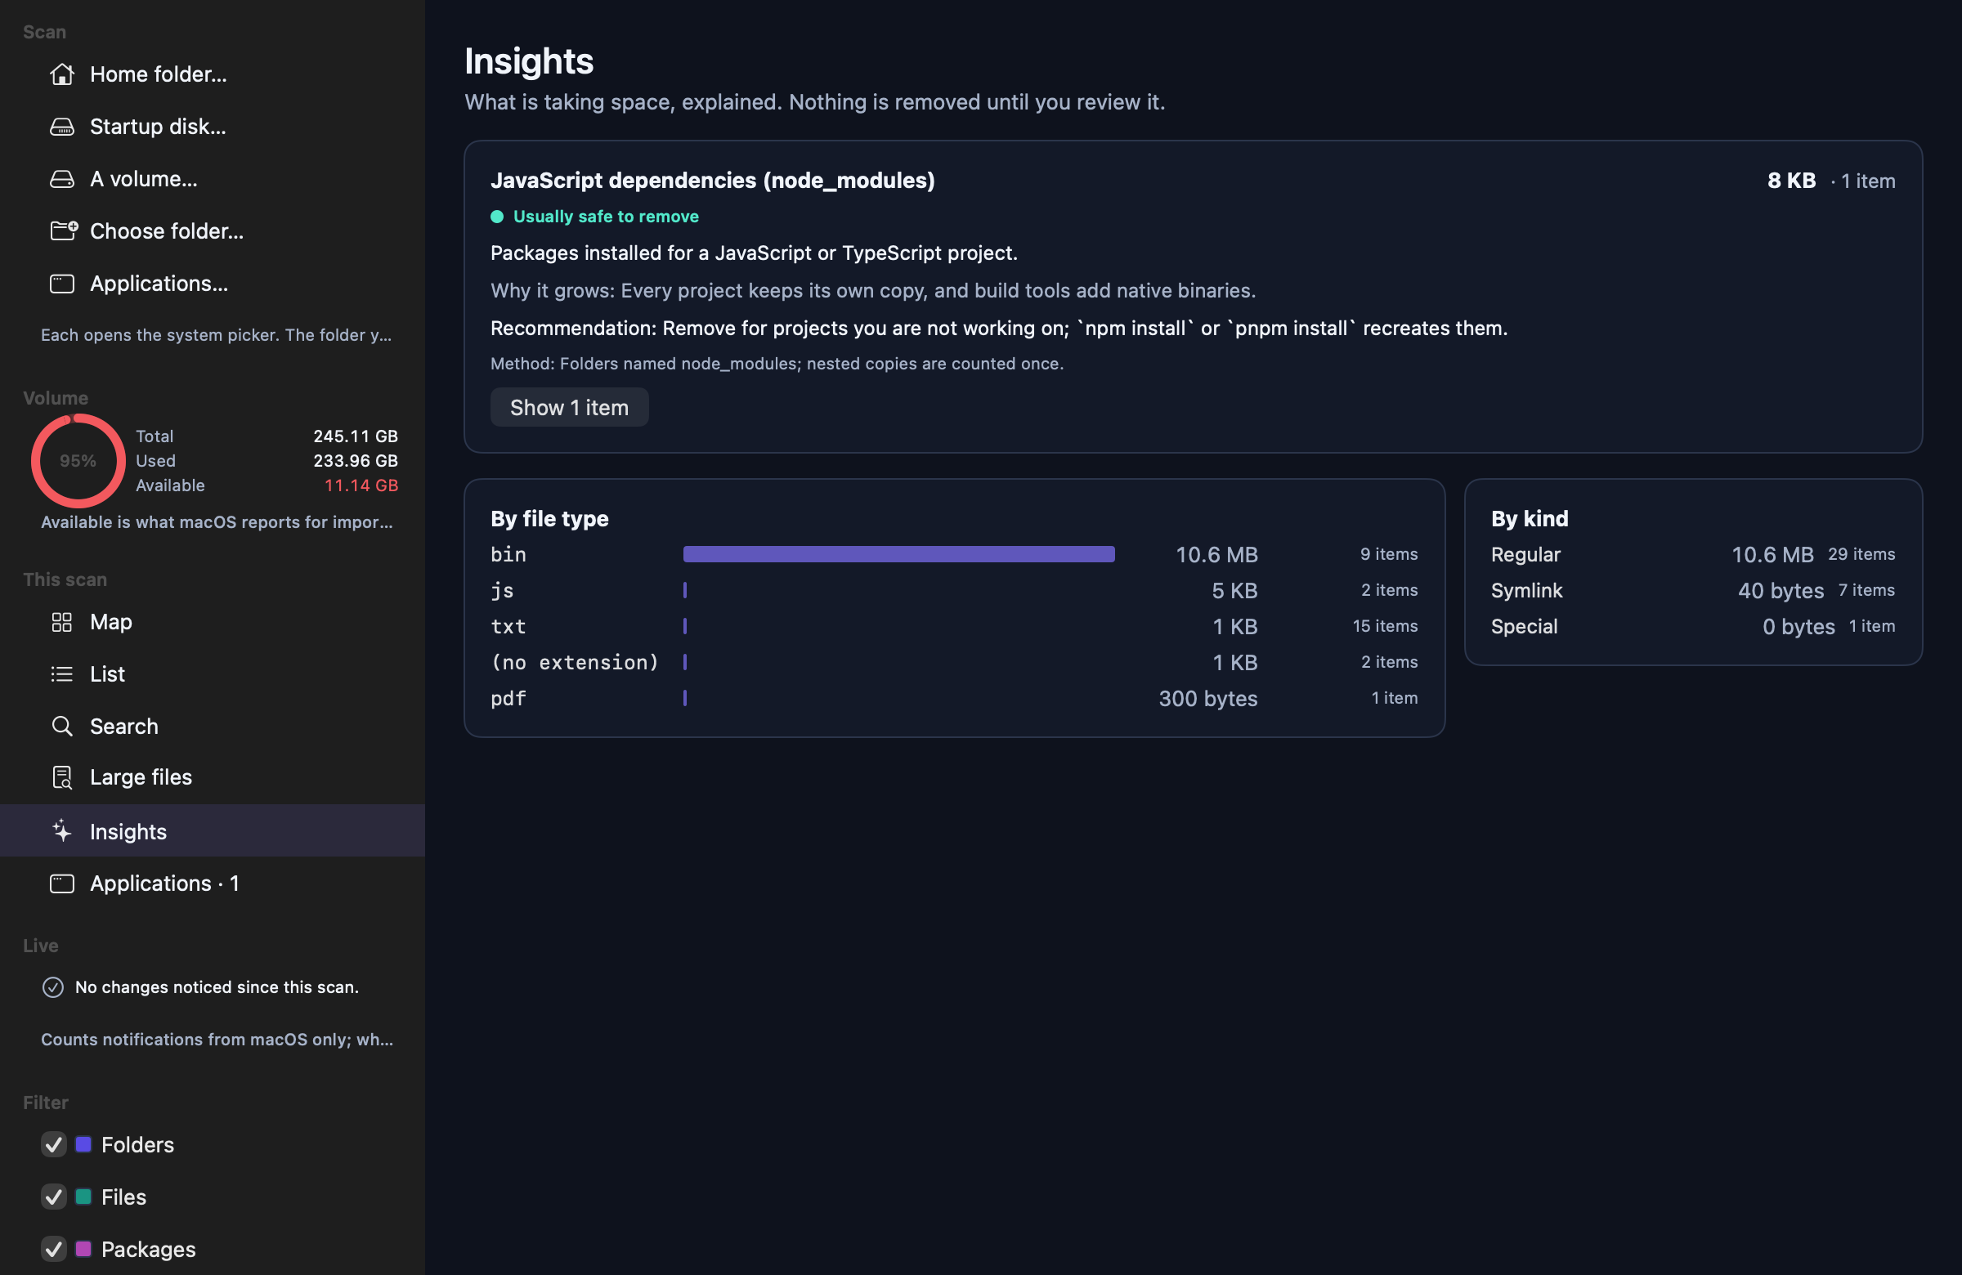Image resolution: width=1962 pixels, height=1275 pixels.
Task: Scan the Applications… entry under Scan
Action: (213, 284)
